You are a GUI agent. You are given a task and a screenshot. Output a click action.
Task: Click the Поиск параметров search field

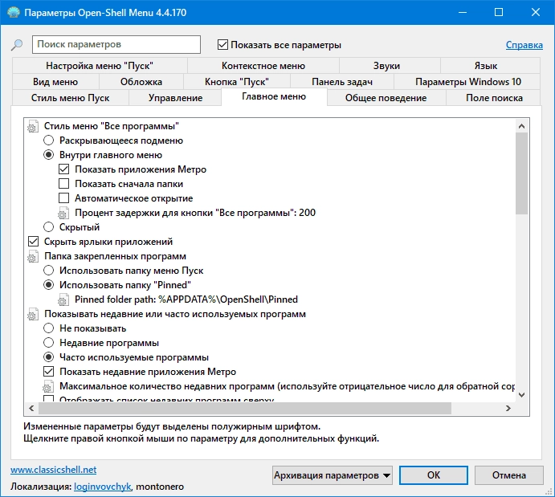116,45
